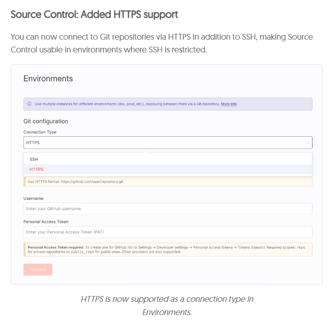
Task: Click the Username label above the field
Action: (33, 198)
